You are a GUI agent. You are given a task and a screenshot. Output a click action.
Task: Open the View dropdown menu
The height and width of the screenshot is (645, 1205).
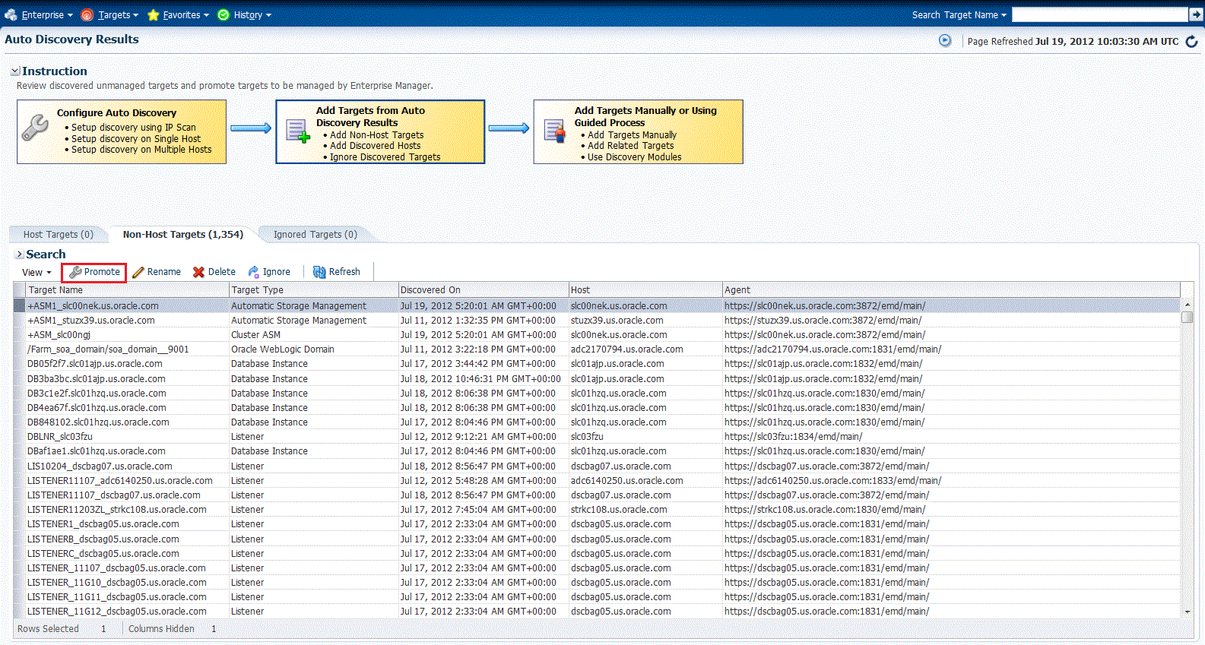36,272
